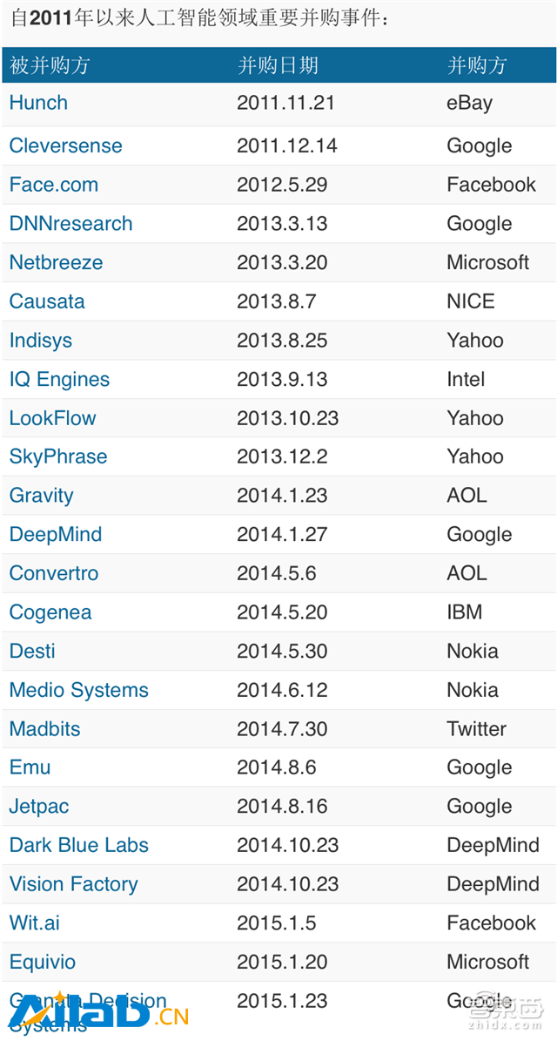Click the AiLab.CN watermark logo
557x1041 pixels.
[x=100, y=1014]
